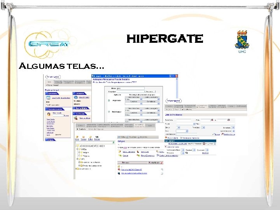This screenshot has width=280, height=210.
Task: Click the orange 'Novo incidente' diamond icon
Action: click(166, 138)
